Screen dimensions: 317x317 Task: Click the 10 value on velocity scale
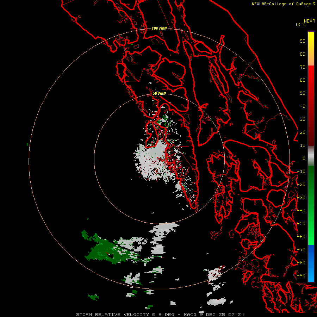303,145
